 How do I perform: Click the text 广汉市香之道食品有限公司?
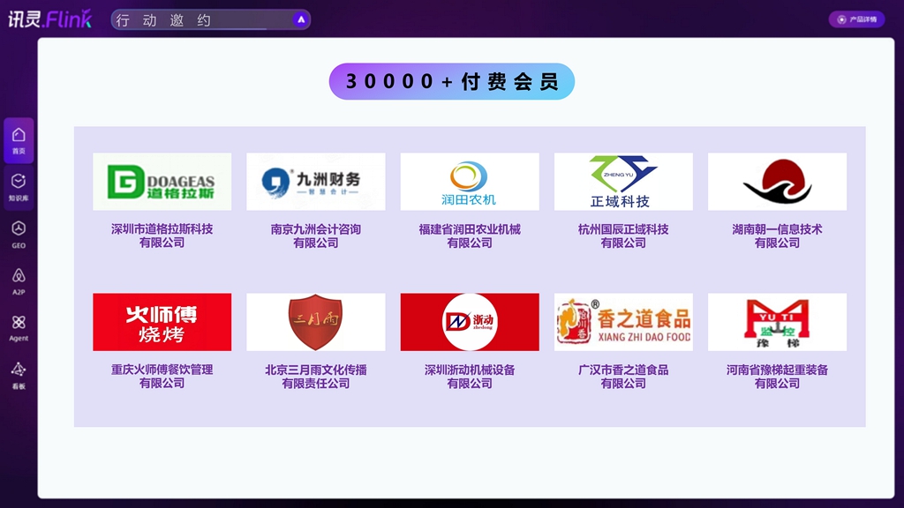coord(623,377)
